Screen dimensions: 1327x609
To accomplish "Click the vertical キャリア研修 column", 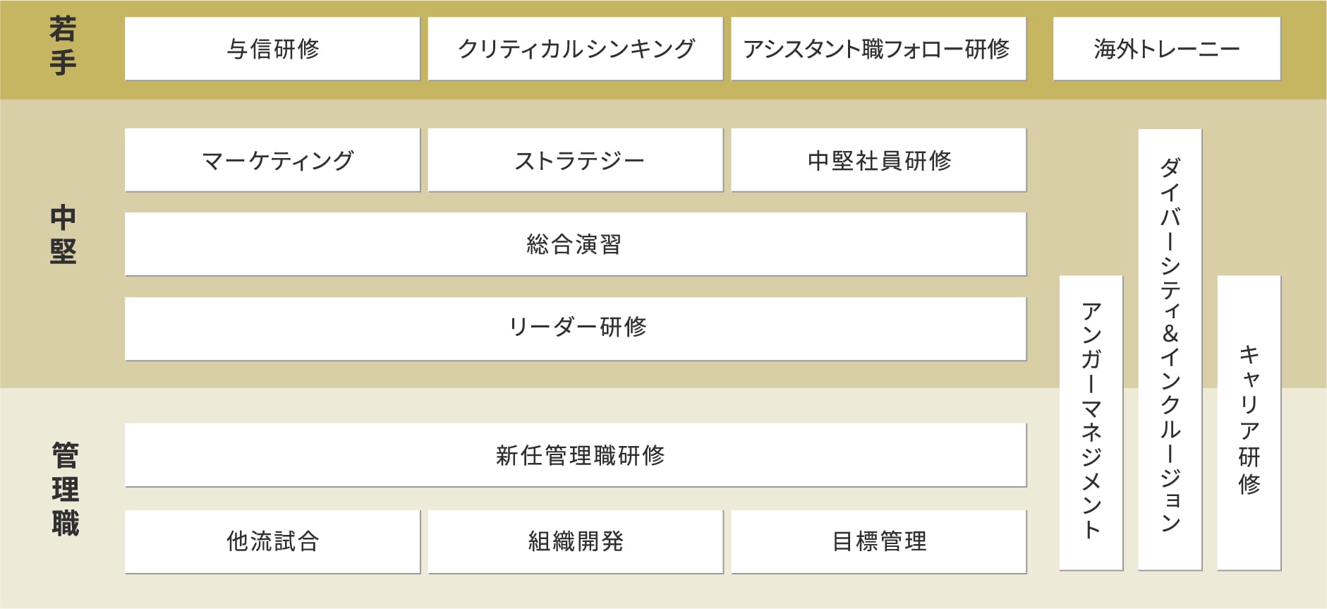I will pos(1249,422).
